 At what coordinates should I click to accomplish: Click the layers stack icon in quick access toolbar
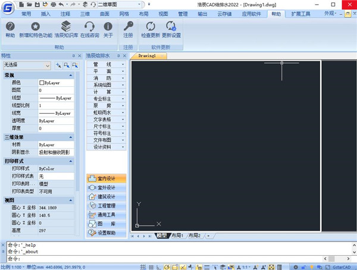point(85,4)
